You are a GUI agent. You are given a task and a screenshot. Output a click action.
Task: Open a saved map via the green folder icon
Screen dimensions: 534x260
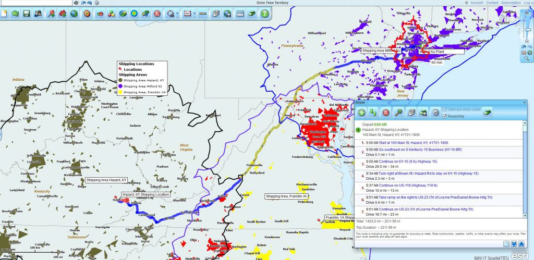15,14
